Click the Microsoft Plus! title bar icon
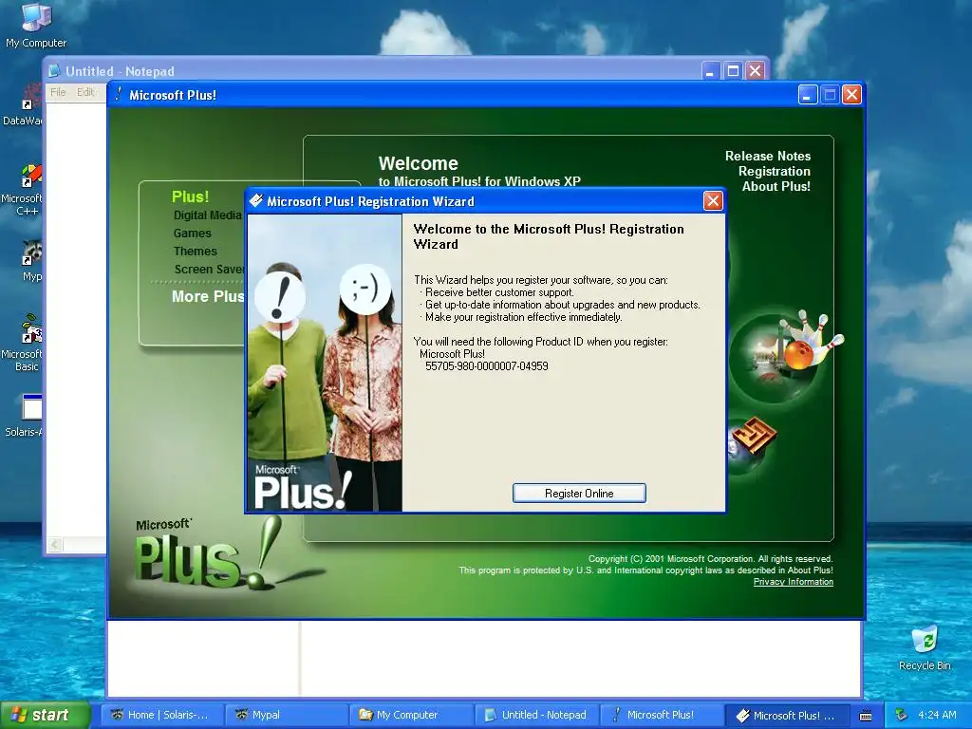This screenshot has height=729, width=972. [119, 94]
